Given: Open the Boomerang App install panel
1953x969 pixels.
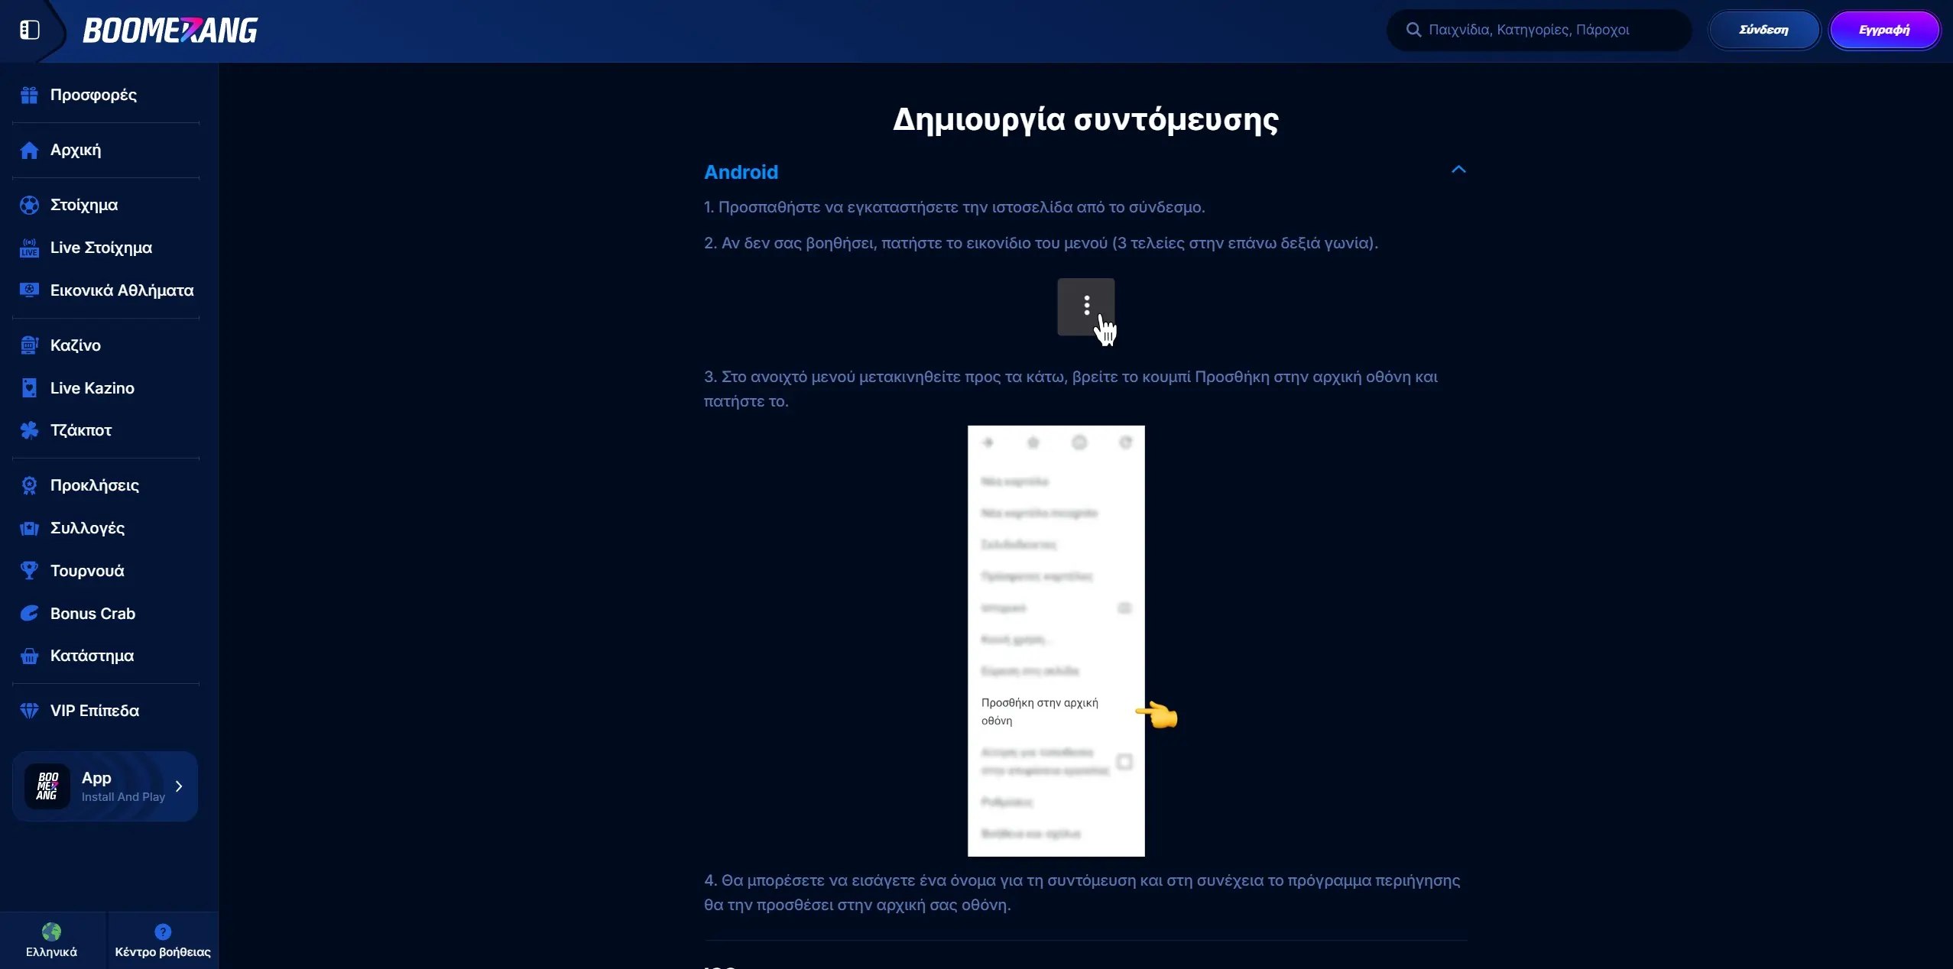Looking at the screenshot, I should coord(105,786).
